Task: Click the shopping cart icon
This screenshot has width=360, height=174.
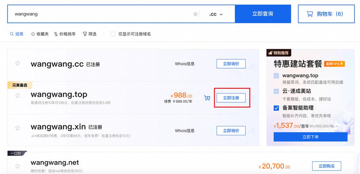Action: (309, 14)
